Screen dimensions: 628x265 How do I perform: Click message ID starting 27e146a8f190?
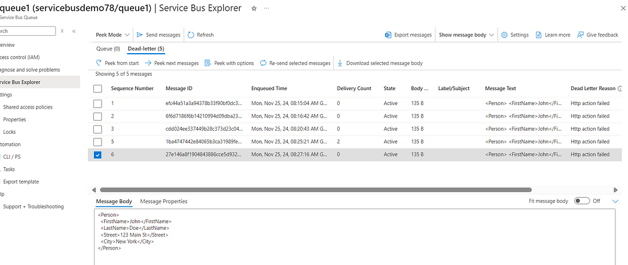click(x=204, y=154)
